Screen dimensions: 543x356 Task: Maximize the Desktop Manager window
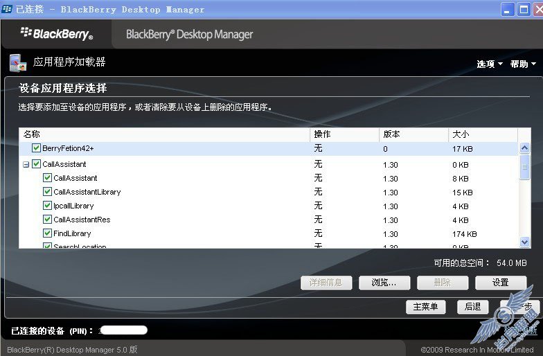pyautogui.click(x=524, y=10)
